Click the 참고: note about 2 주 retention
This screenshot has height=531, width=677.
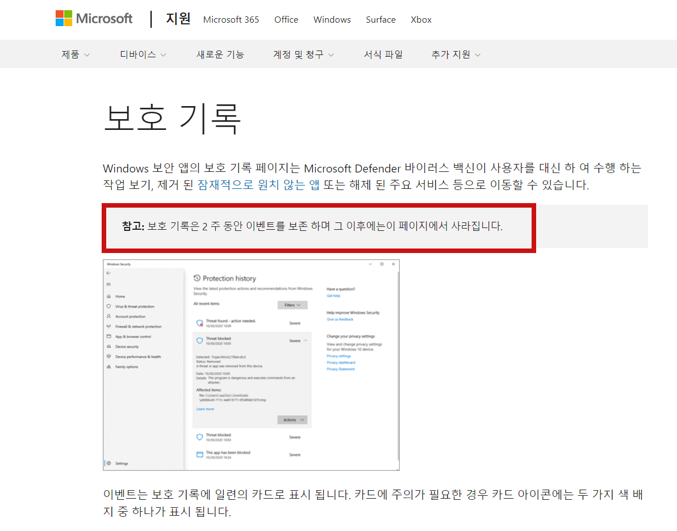click(x=312, y=226)
